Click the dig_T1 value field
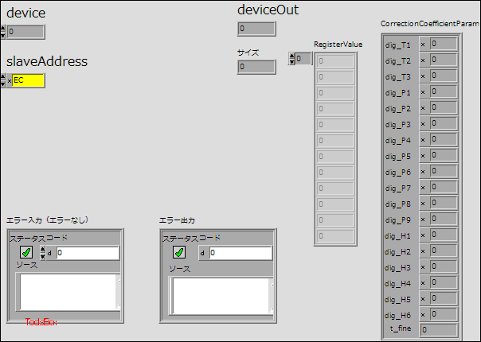Screen dimensions: 481x342 click(x=444, y=44)
